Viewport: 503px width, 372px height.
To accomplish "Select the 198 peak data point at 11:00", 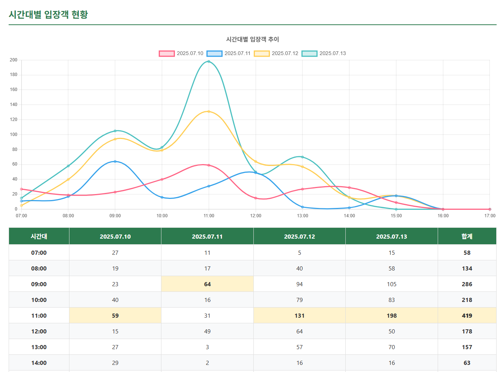I will [209, 61].
